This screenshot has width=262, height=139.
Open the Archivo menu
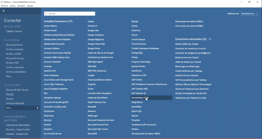[x=5, y=6]
